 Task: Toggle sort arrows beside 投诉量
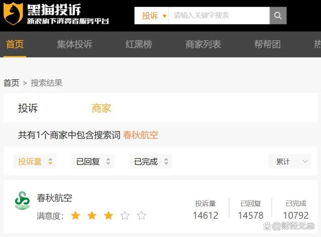(x=50, y=162)
